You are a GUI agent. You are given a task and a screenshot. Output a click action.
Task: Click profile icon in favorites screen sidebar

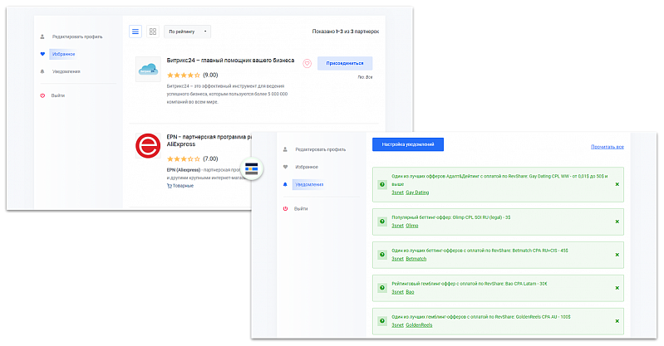click(42, 37)
